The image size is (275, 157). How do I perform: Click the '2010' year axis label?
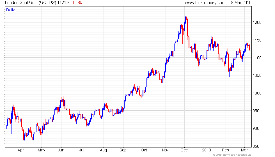(207, 150)
